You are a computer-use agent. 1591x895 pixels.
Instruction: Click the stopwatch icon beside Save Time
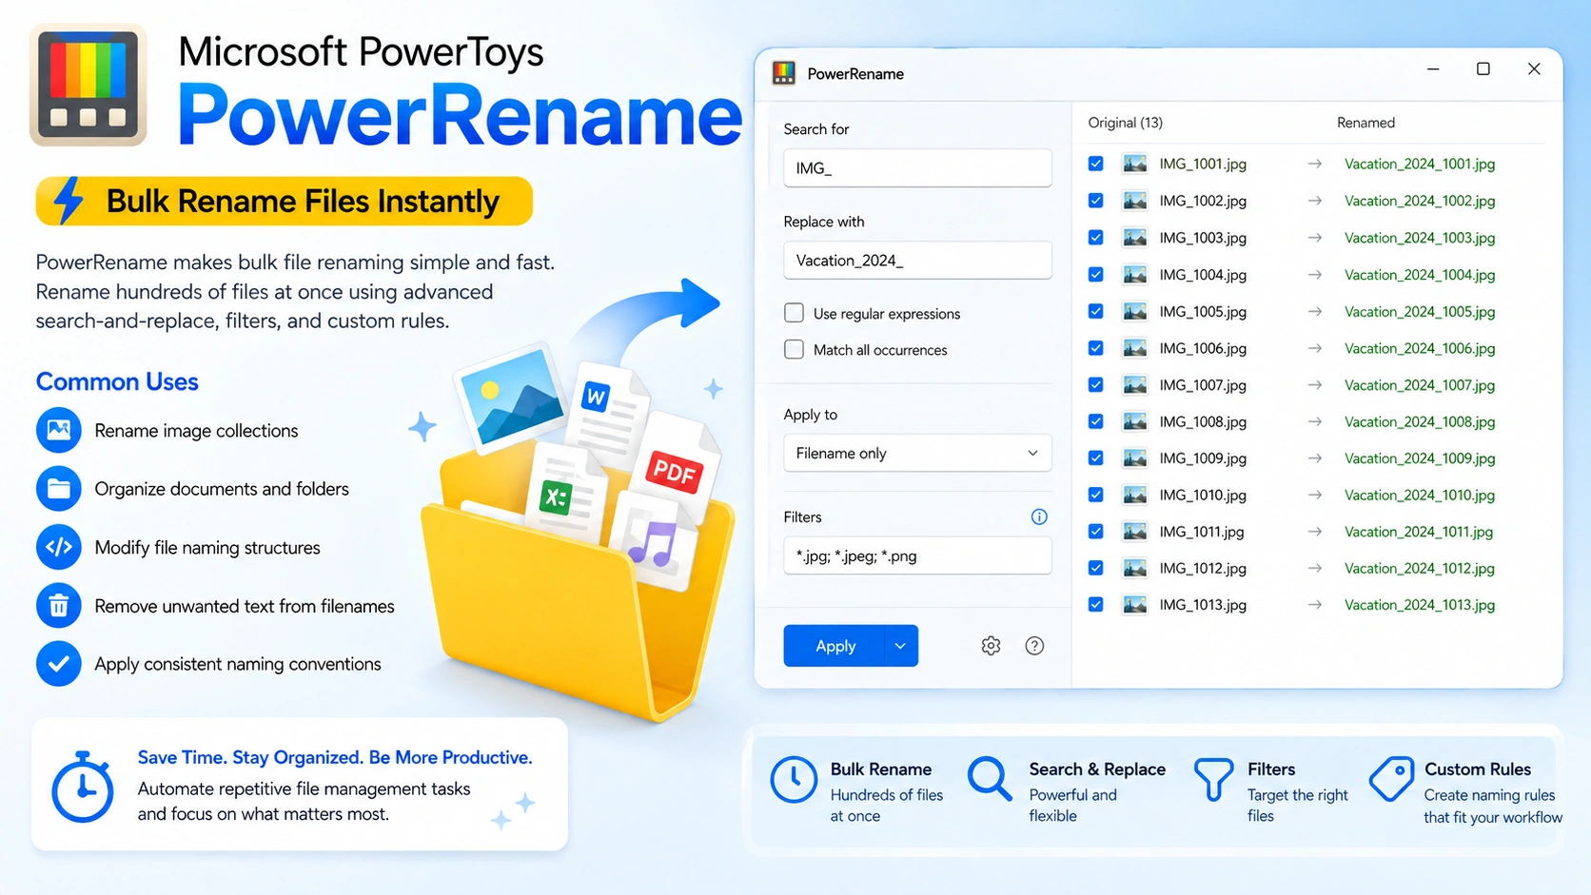83,787
